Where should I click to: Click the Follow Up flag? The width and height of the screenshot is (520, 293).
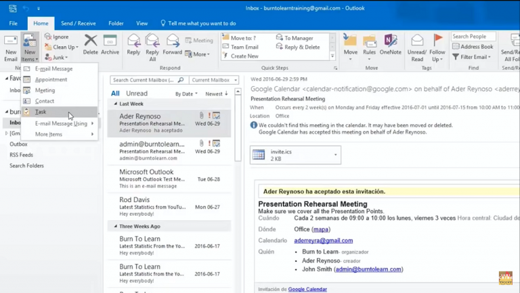tap(438, 40)
